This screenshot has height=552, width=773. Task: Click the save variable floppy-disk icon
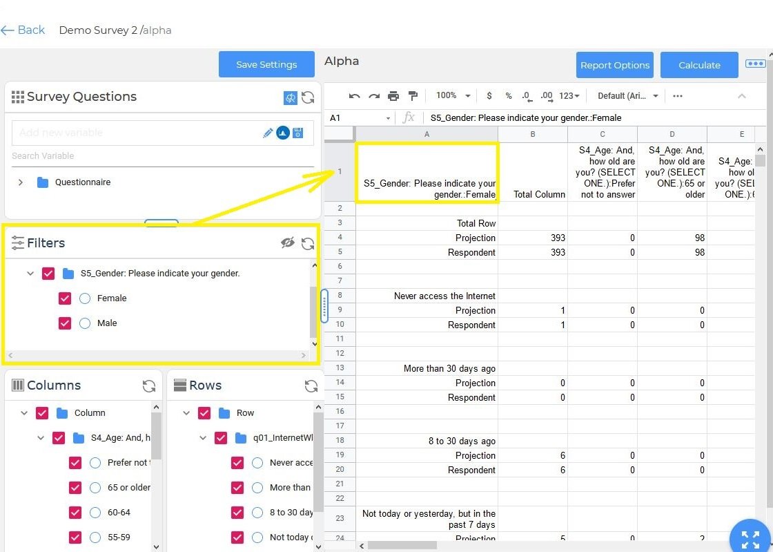coord(297,133)
